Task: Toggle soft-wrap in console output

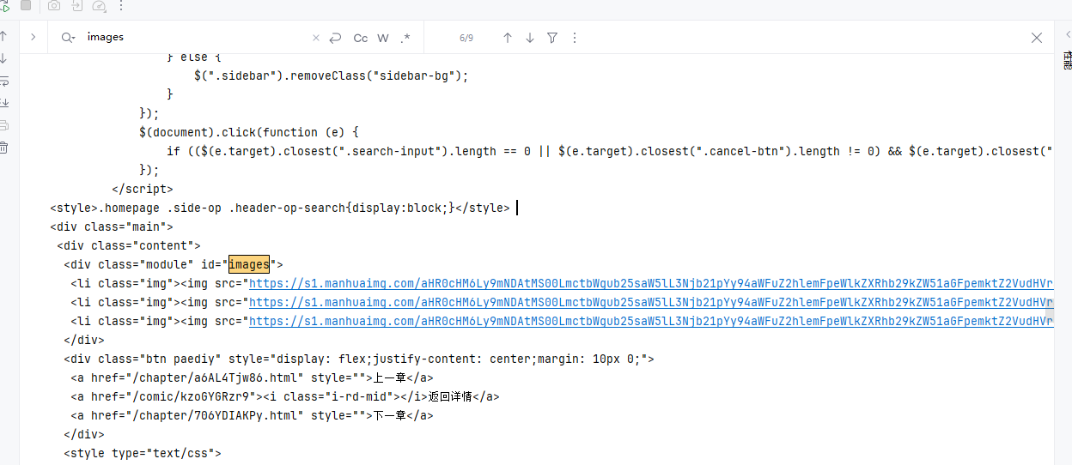Action: point(3,82)
